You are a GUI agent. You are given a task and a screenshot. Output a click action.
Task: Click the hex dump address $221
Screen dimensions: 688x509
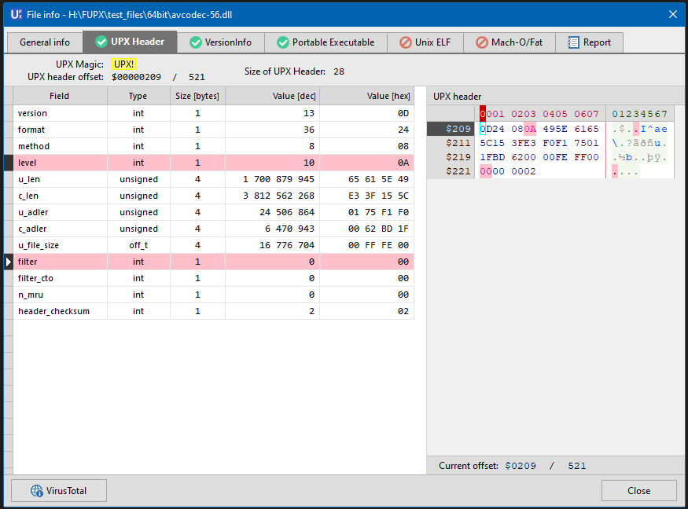(x=458, y=171)
